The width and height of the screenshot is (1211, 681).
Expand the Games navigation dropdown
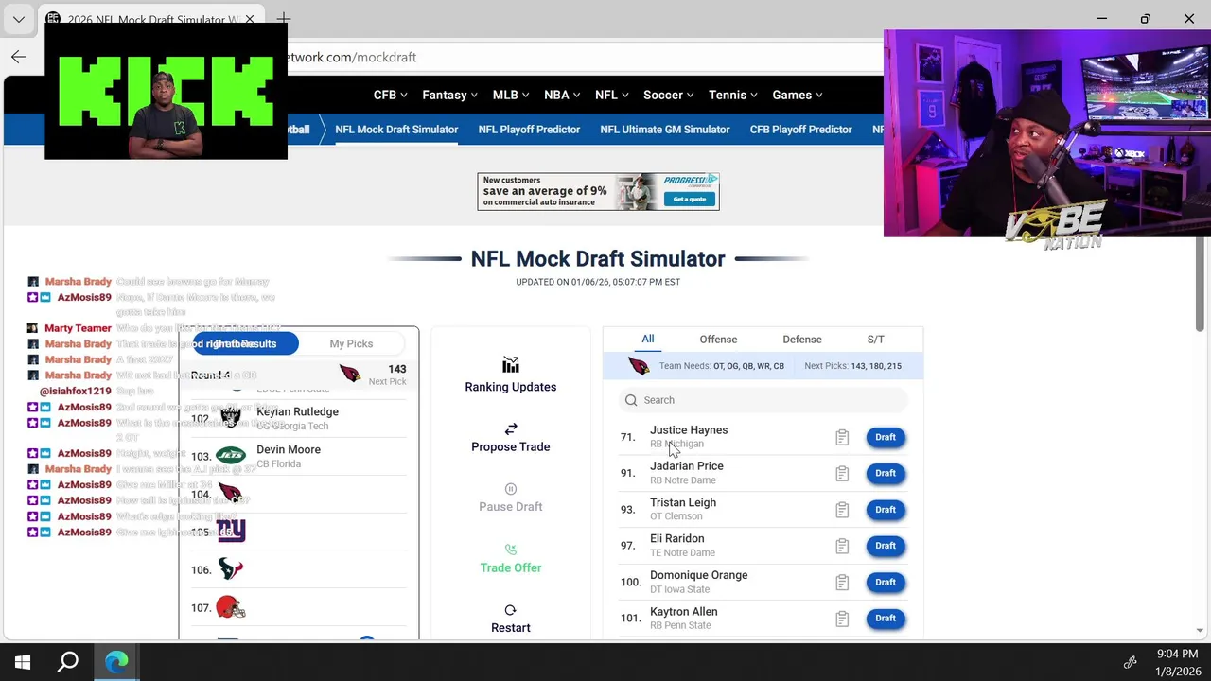pyautogui.click(x=798, y=95)
